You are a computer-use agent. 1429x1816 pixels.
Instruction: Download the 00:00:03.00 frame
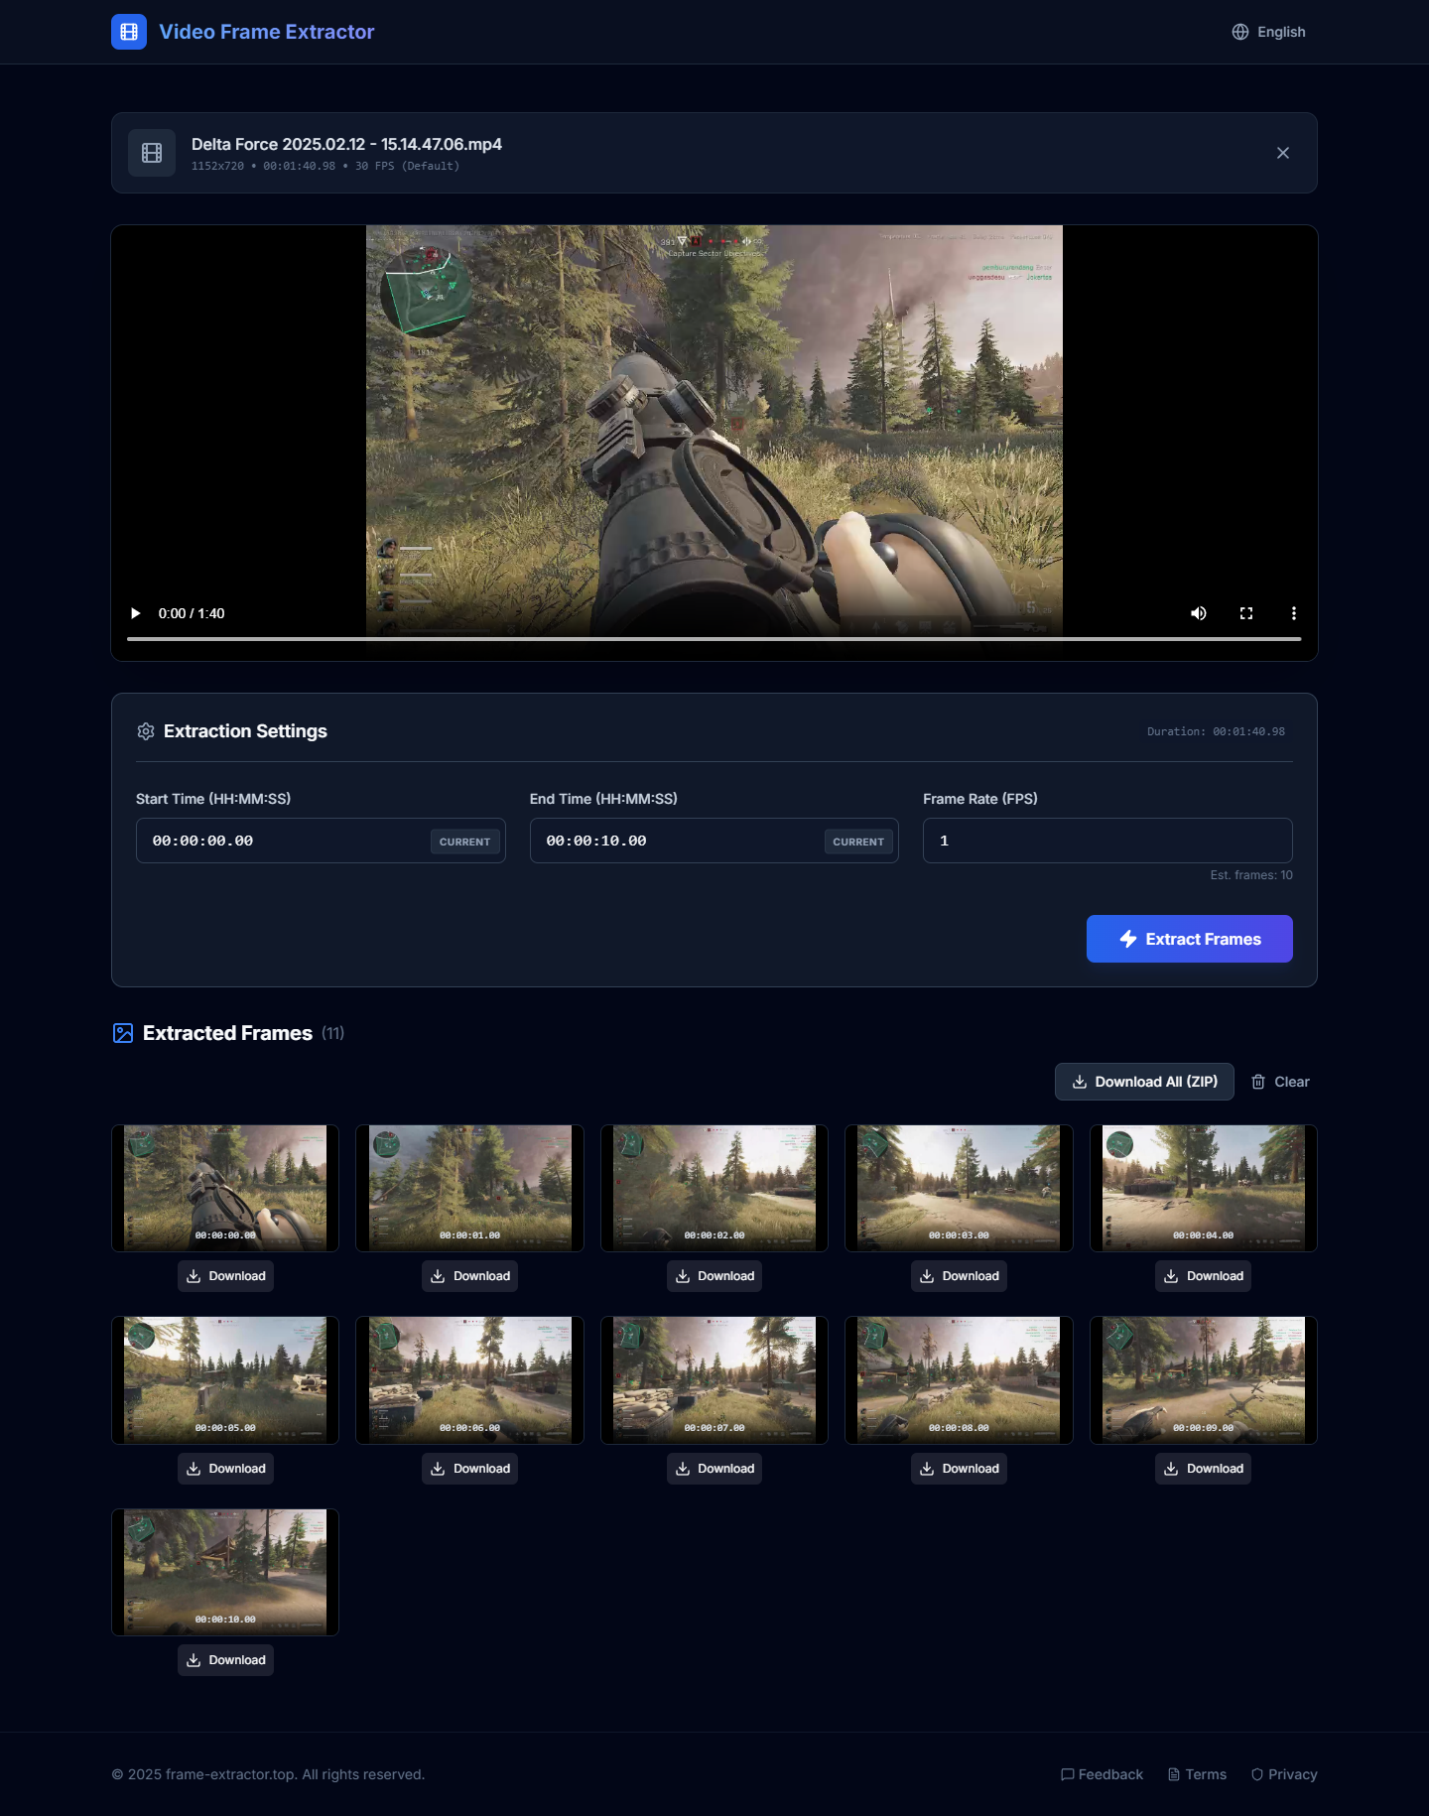(x=959, y=1276)
